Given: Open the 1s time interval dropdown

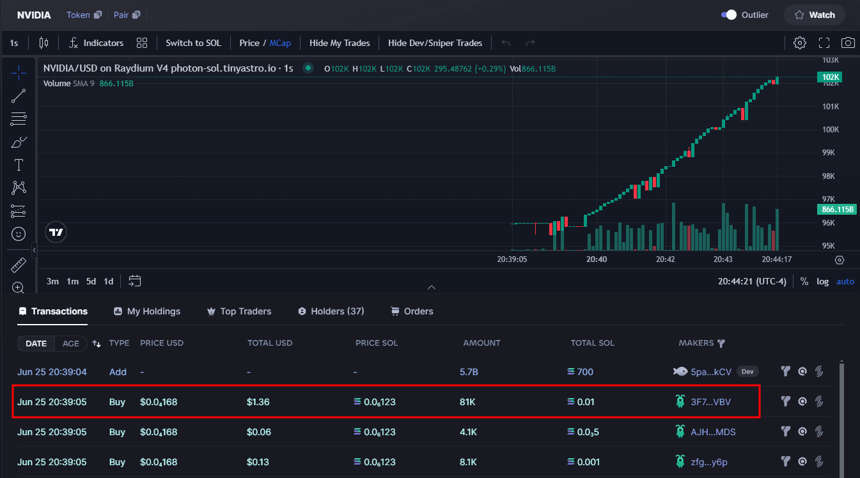Looking at the screenshot, I should click(x=14, y=43).
